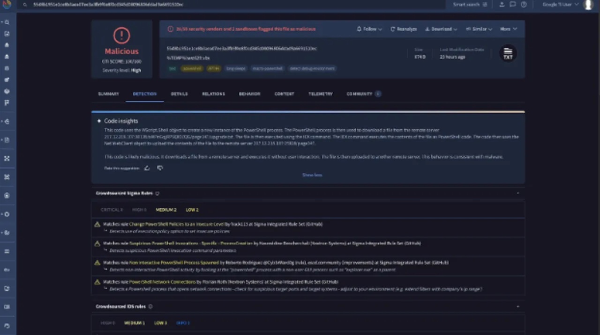Image resolution: width=600 pixels, height=335 pixels.
Task: Open the Smart search option
Action: (470, 4)
